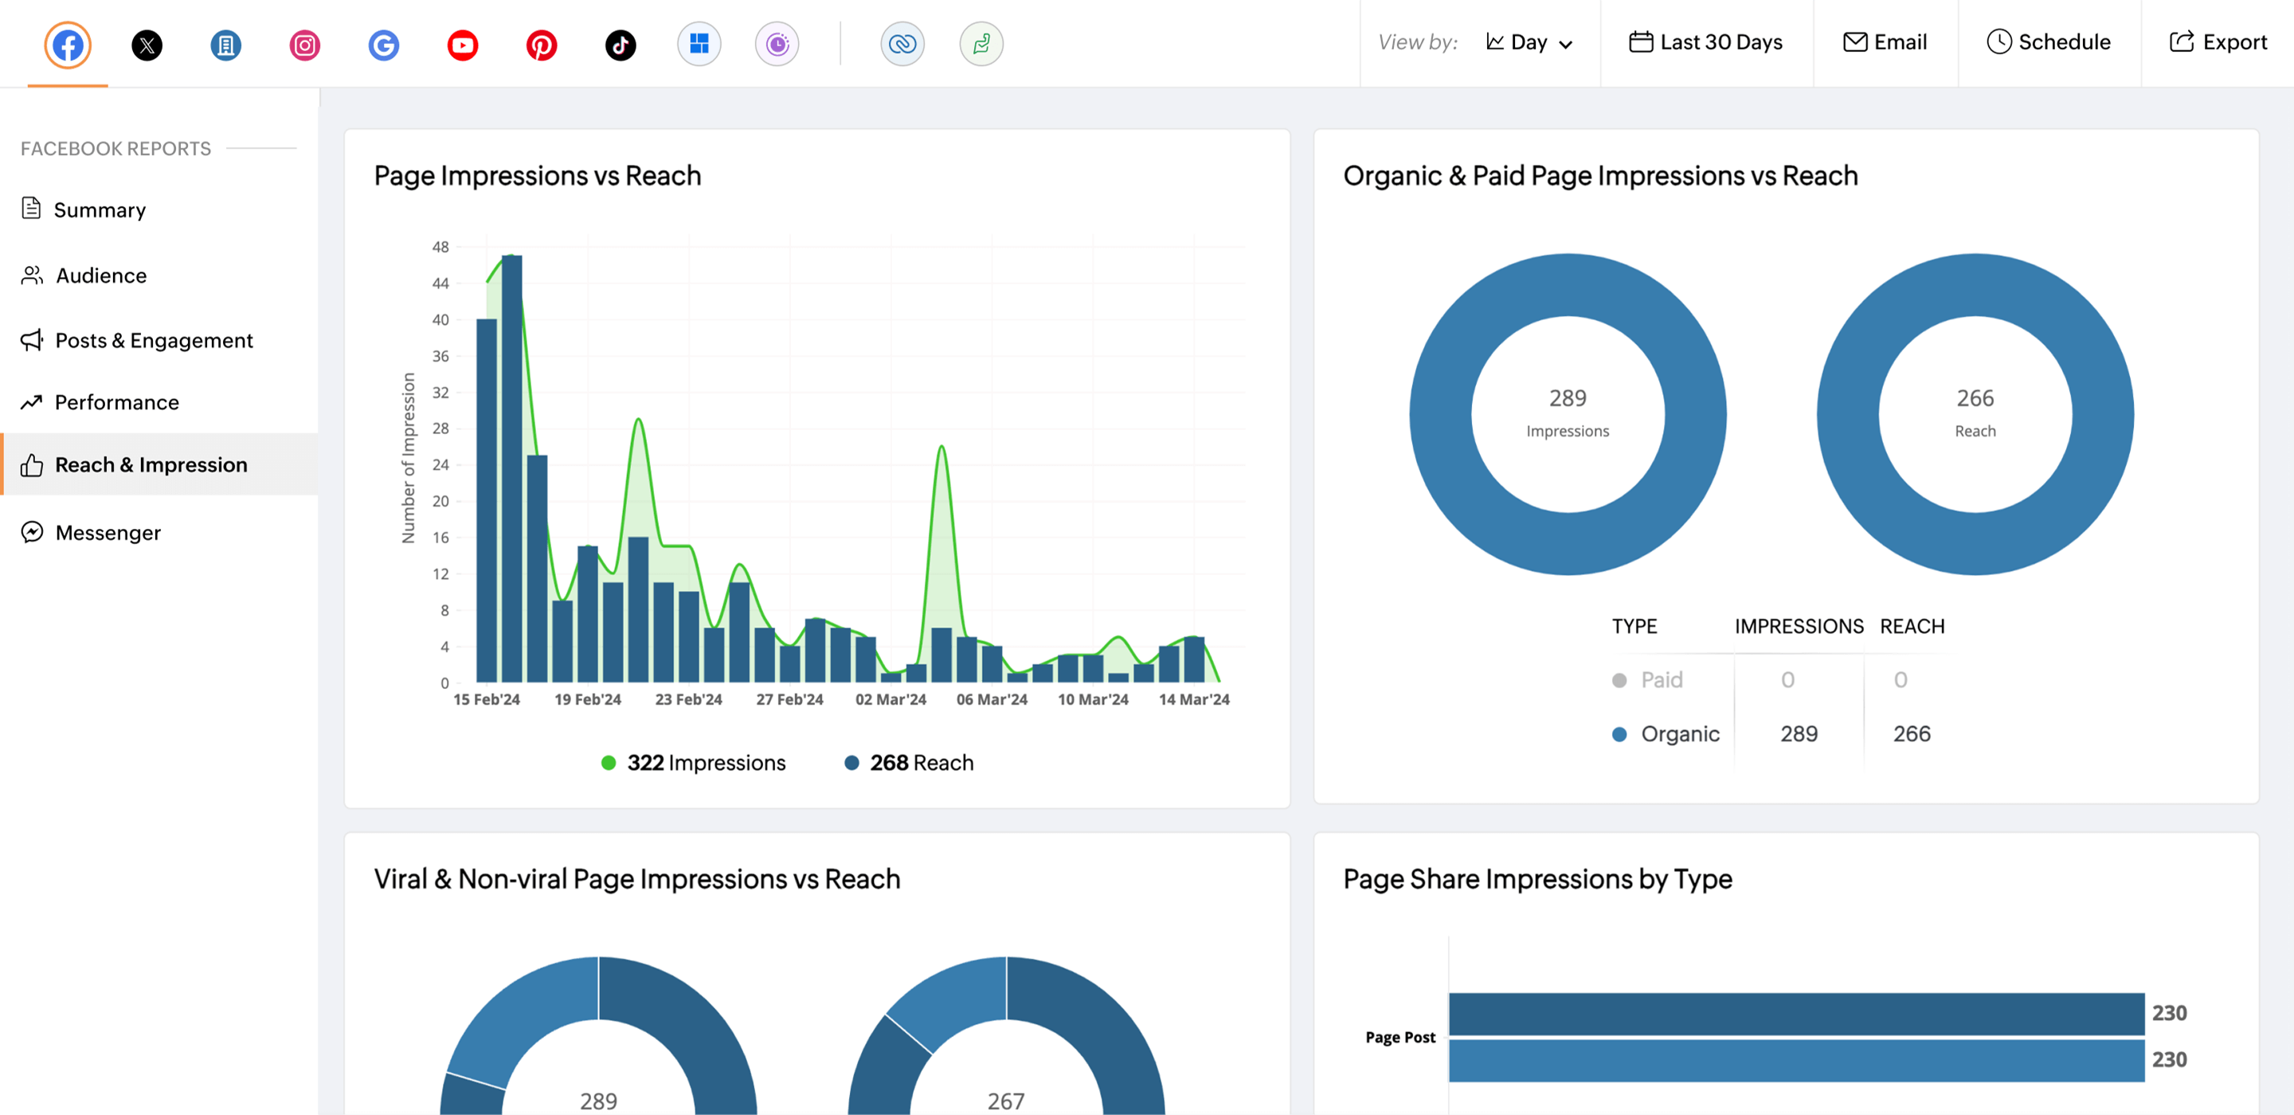Open the Export options menu
Image resolution: width=2294 pixels, height=1115 pixels.
2218,42
